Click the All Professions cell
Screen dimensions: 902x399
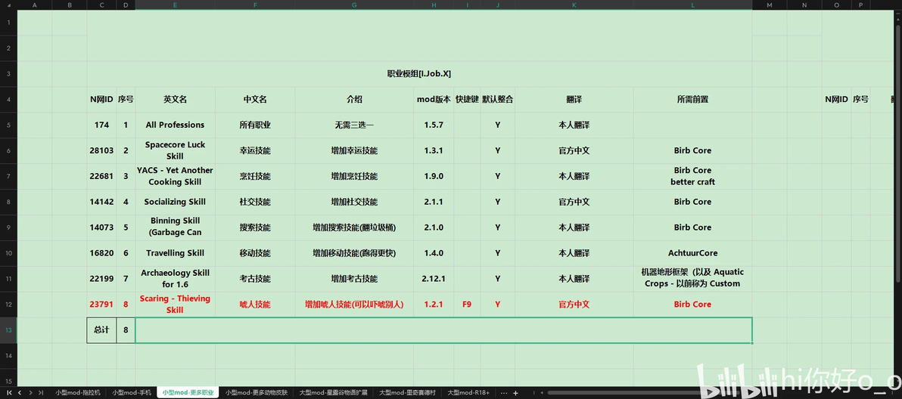[x=175, y=125]
